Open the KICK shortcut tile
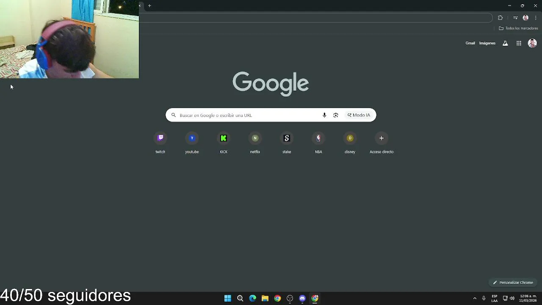This screenshot has width=542, height=305. pyautogui.click(x=224, y=143)
